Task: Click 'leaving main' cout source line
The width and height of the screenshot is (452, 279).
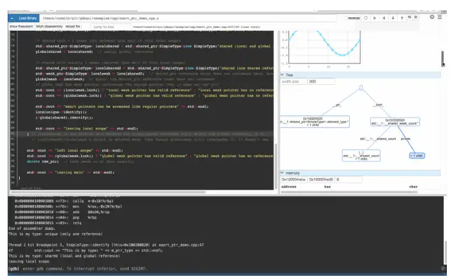Action: tap(71, 172)
